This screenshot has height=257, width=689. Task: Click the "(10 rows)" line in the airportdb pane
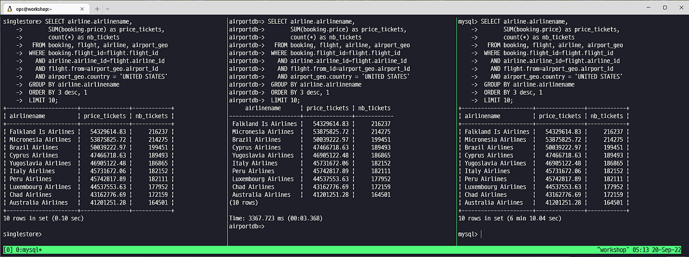pyautogui.click(x=244, y=203)
